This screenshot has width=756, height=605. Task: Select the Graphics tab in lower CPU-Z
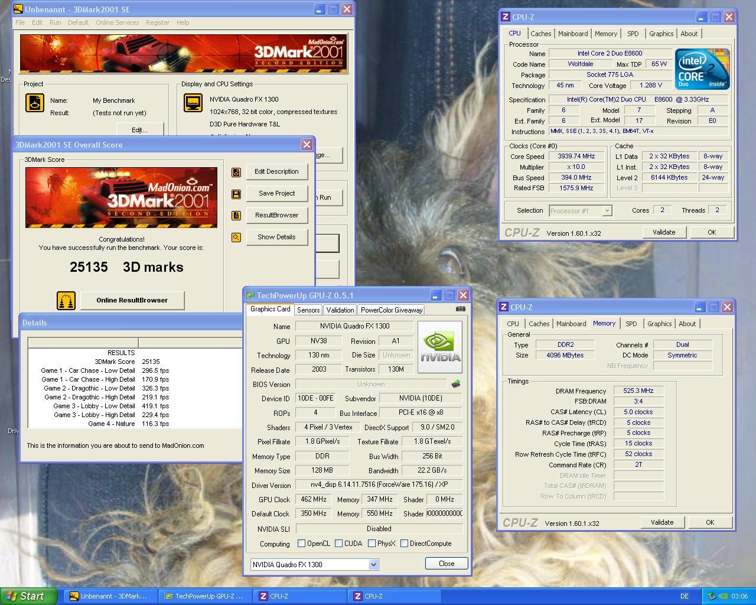click(659, 324)
